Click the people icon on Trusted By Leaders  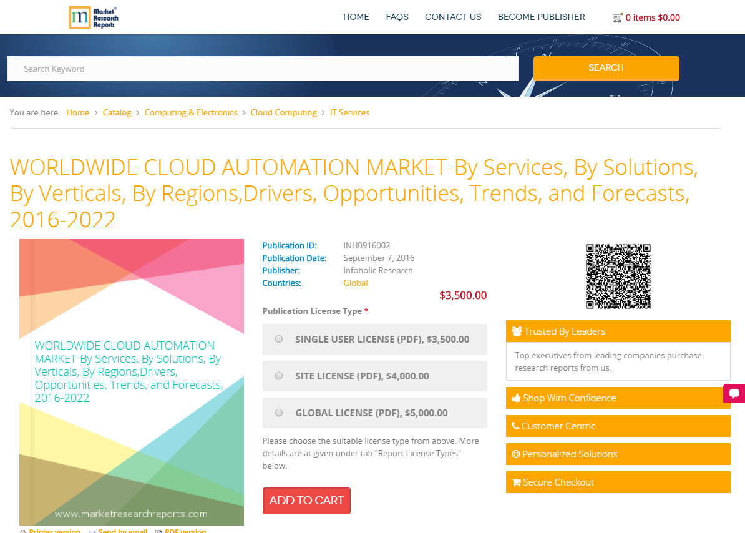[518, 331]
